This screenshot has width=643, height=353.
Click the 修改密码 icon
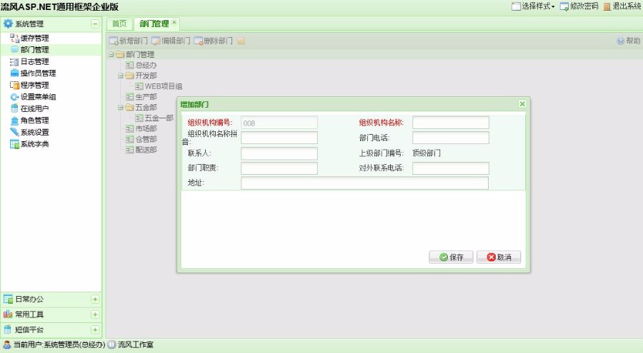(x=564, y=6)
